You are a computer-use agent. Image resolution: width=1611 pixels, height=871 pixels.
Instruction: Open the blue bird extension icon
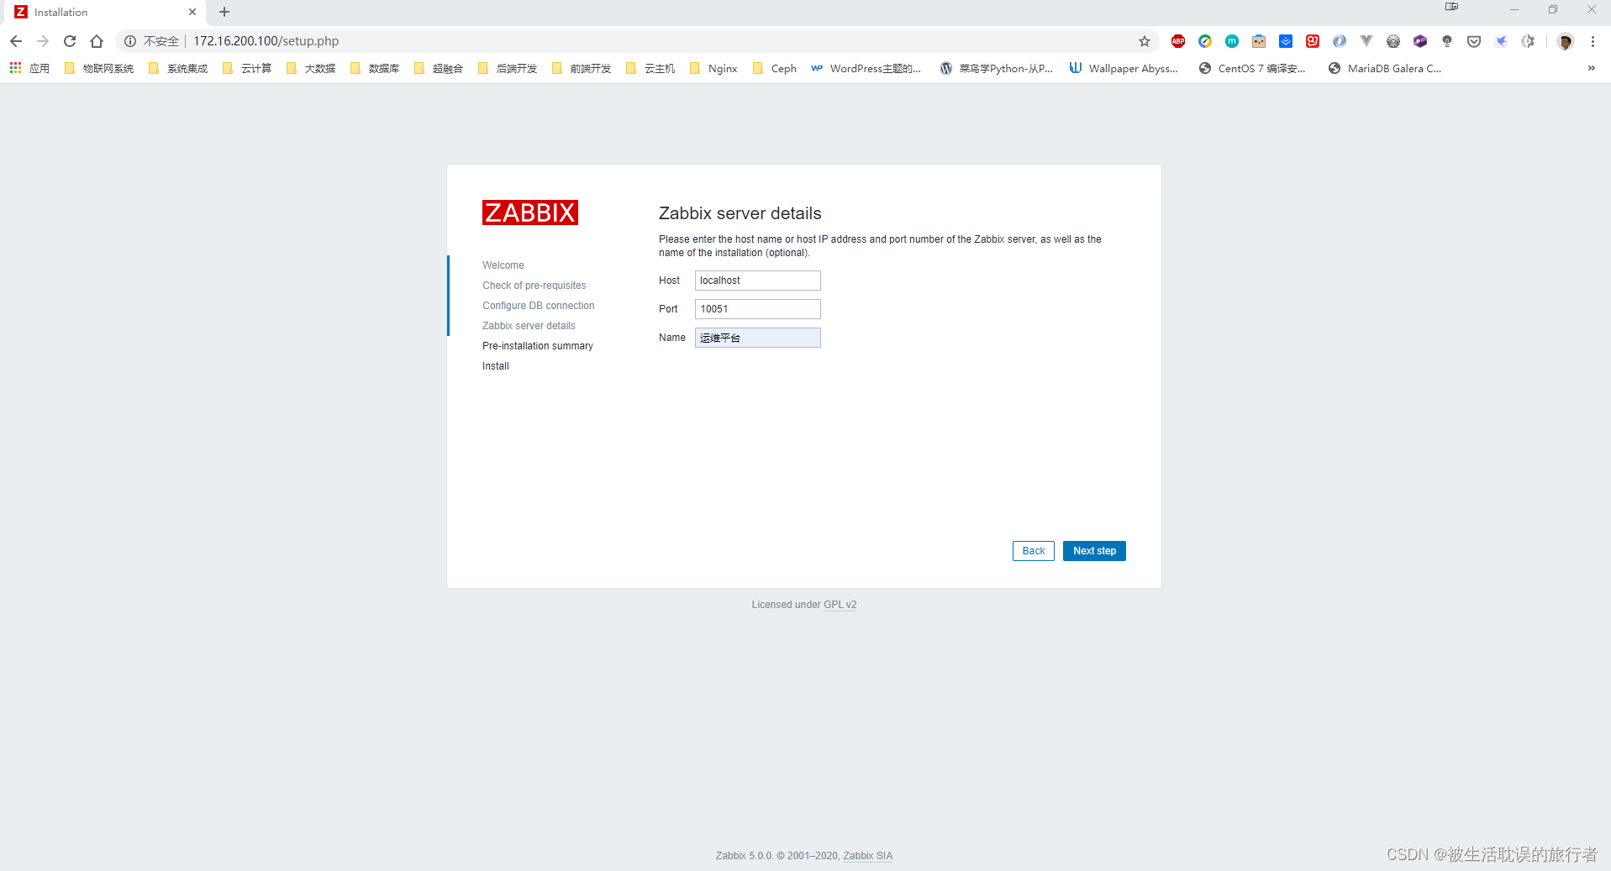[1501, 41]
